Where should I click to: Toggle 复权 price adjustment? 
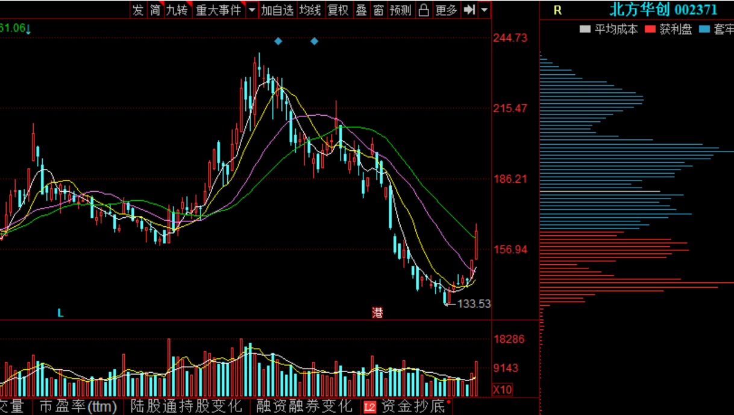(338, 10)
